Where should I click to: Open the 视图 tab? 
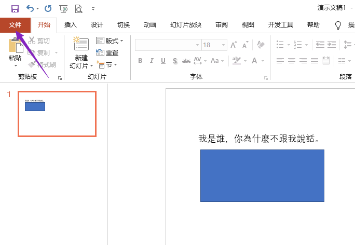click(248, 25)
